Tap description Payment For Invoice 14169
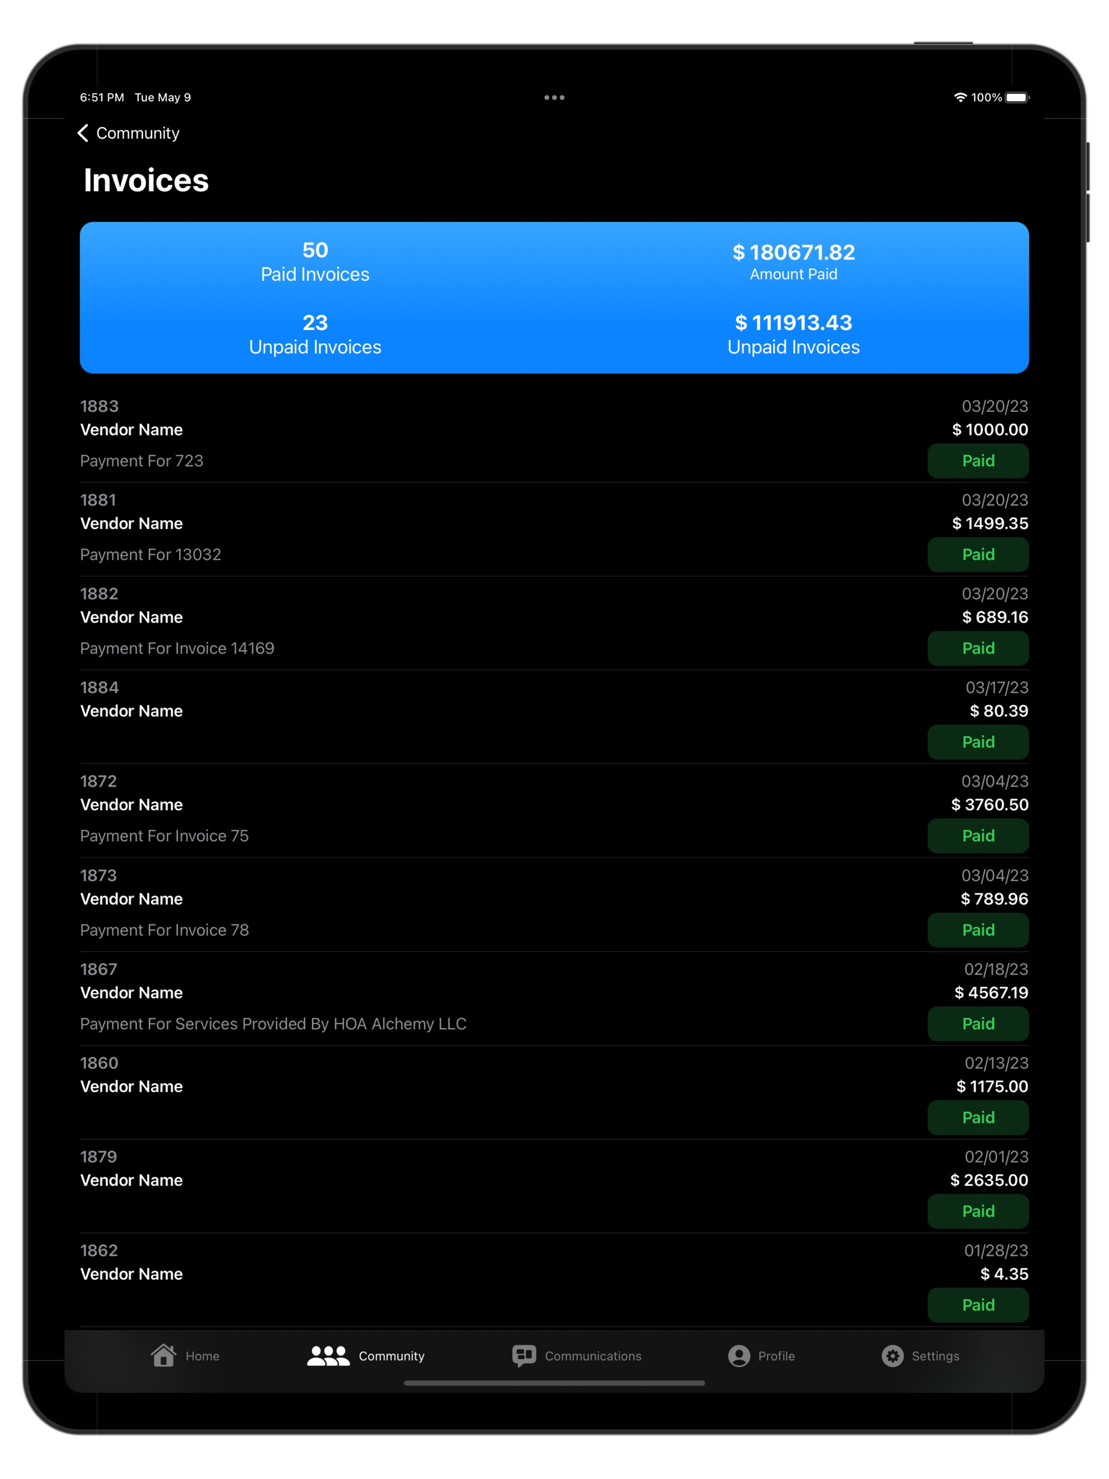The image size is (1109, 1479). 177,648
